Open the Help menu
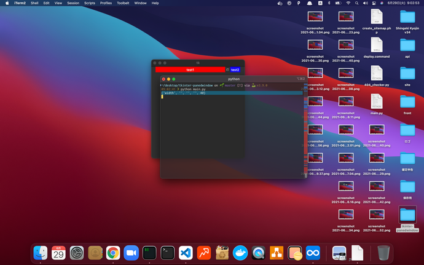Screen dimensions: 424x265 coord(155,3)
